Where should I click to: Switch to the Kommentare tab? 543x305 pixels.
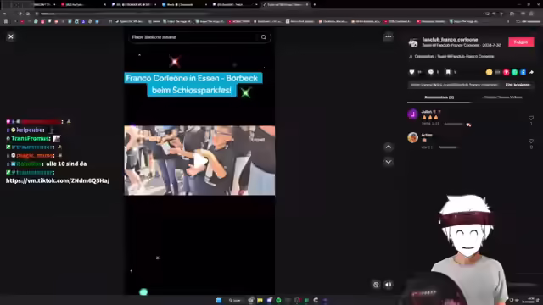[x=439, y=97]
